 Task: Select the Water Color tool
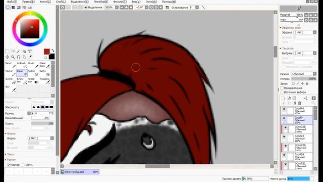click(45, 65)
